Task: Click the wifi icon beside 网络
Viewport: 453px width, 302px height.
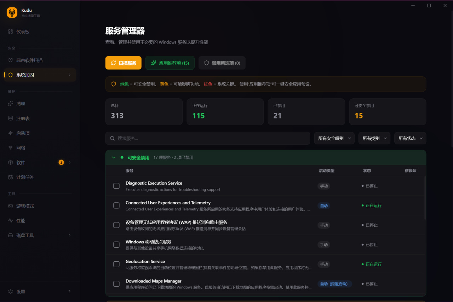Action: pyautogui.click(x=11, y=148)
